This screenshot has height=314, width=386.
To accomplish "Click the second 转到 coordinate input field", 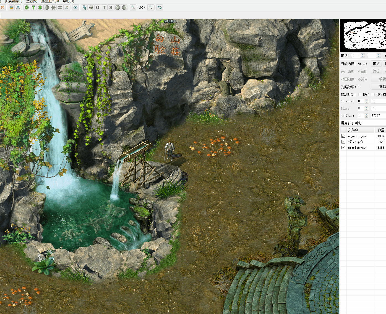I will coord(371,55).
